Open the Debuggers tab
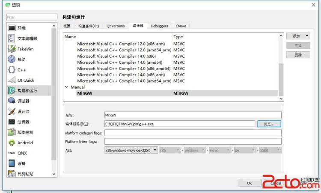321x193 pixels. coord(159,26)
